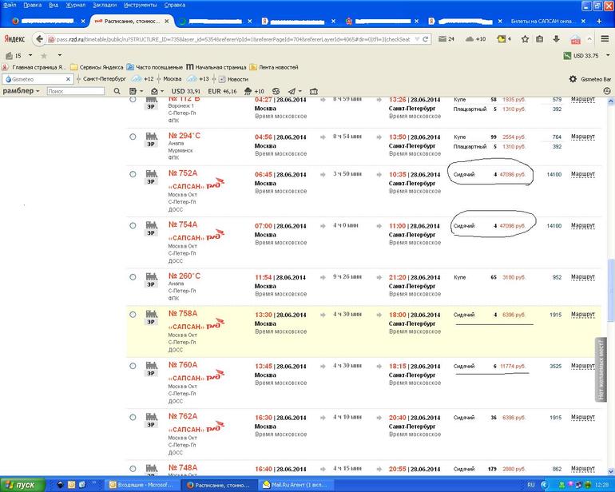Viewport: 615px width, 492px height.
Task: Click the Windows Пуск start button
Action: [22, 485]
